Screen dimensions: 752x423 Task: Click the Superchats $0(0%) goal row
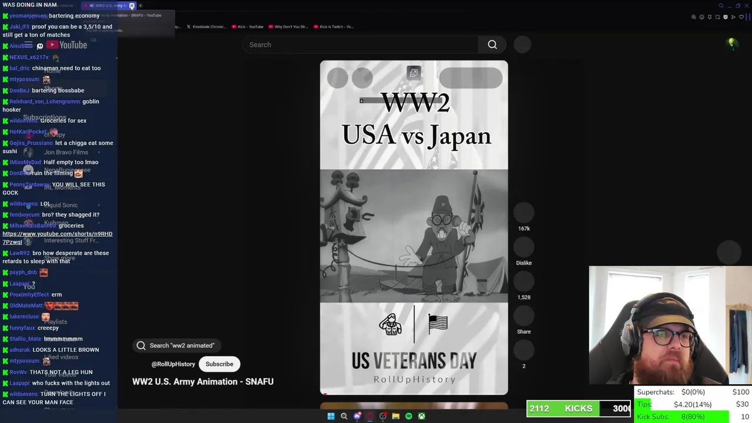pyautogui.click(x=693, y=392)
